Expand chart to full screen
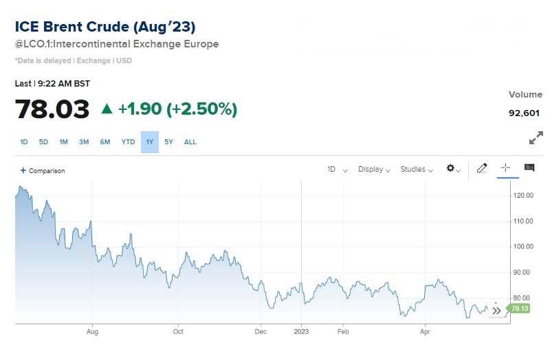This screenshot has width=552, height=351. pyautogui.click(x=536, y=139)
